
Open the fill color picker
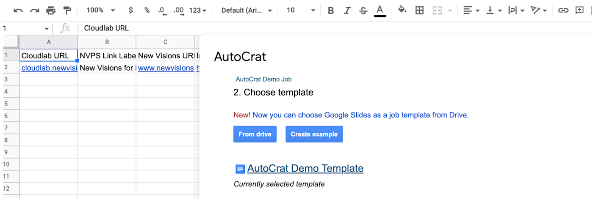[402, 10]
